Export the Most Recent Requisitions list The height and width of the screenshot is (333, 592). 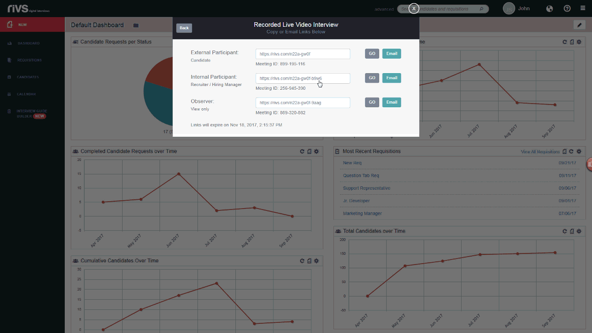(x=564, y=152)
